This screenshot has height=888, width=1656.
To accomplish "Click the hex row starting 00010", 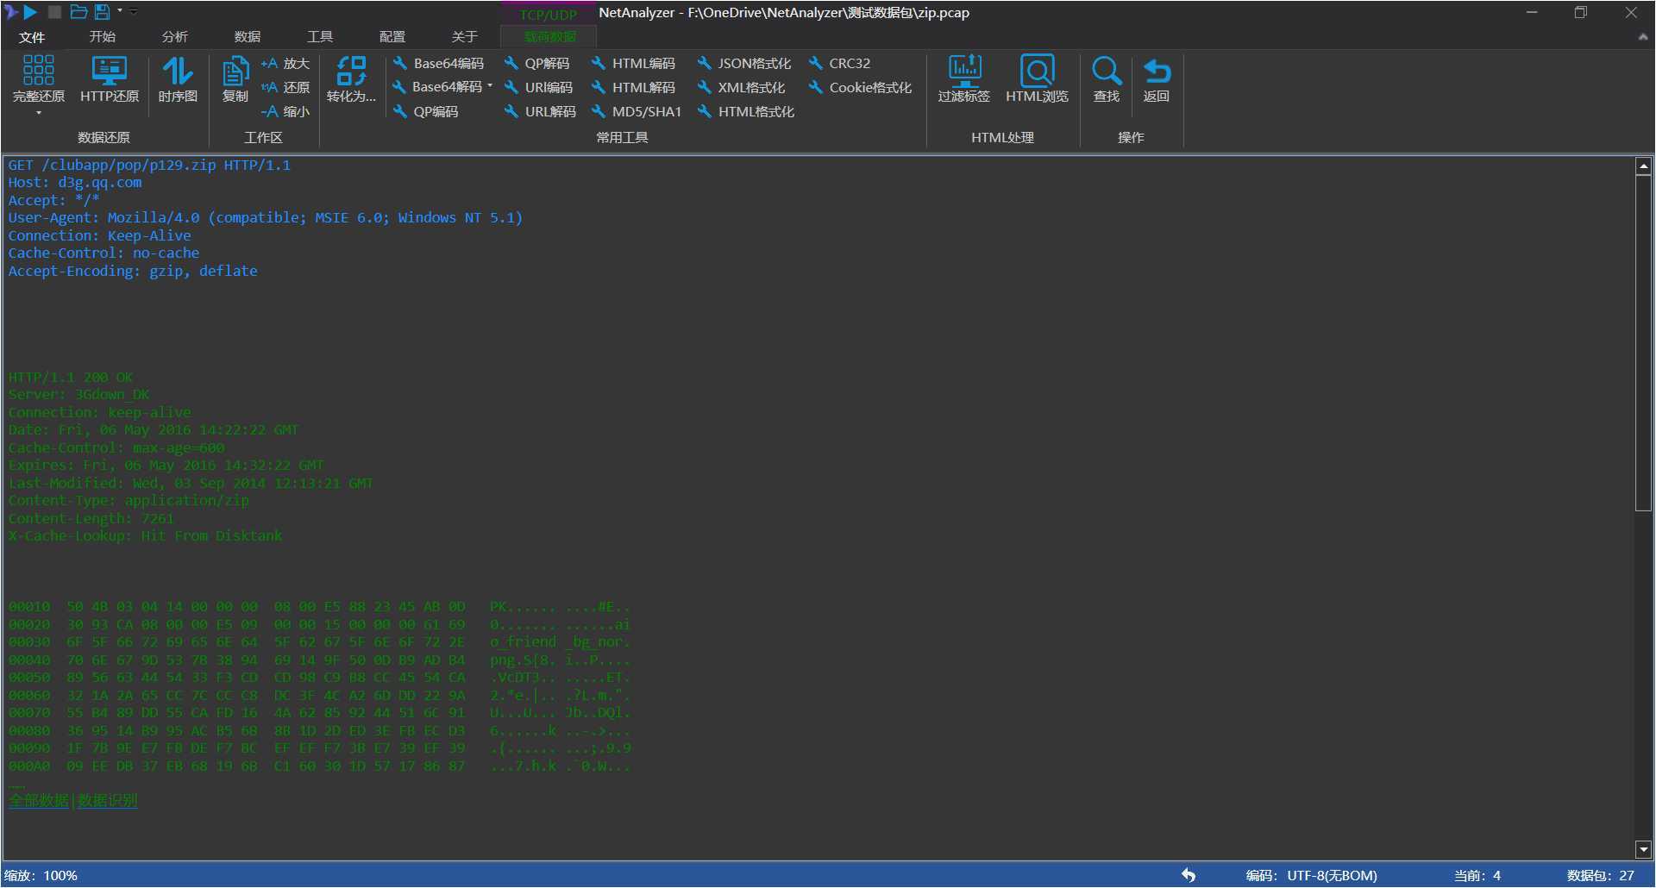I will (x=319, y=606).
